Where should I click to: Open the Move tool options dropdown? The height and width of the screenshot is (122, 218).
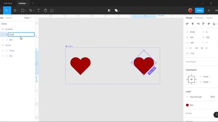[x=10, y=11]
